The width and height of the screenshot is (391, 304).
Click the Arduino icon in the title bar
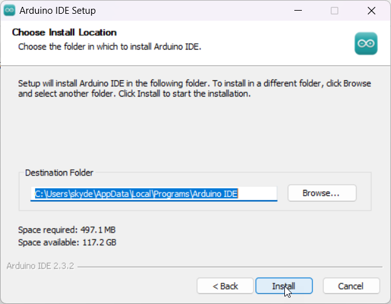9,11
